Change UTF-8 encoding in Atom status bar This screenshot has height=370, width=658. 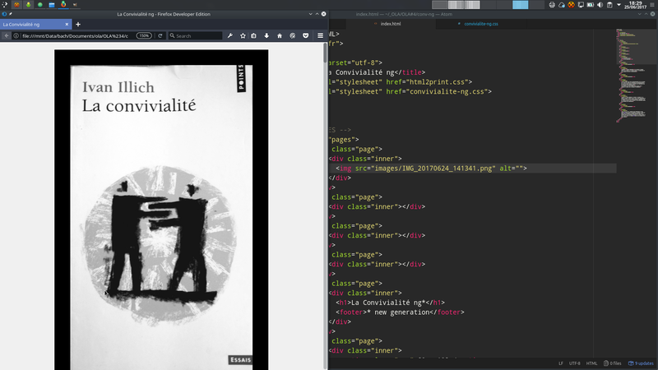[574, 363]
